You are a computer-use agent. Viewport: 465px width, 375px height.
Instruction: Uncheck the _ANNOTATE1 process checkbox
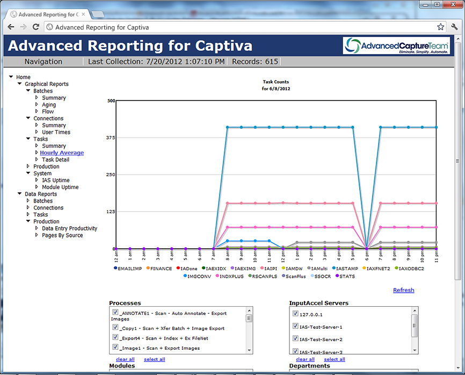[x=115, y=312]
